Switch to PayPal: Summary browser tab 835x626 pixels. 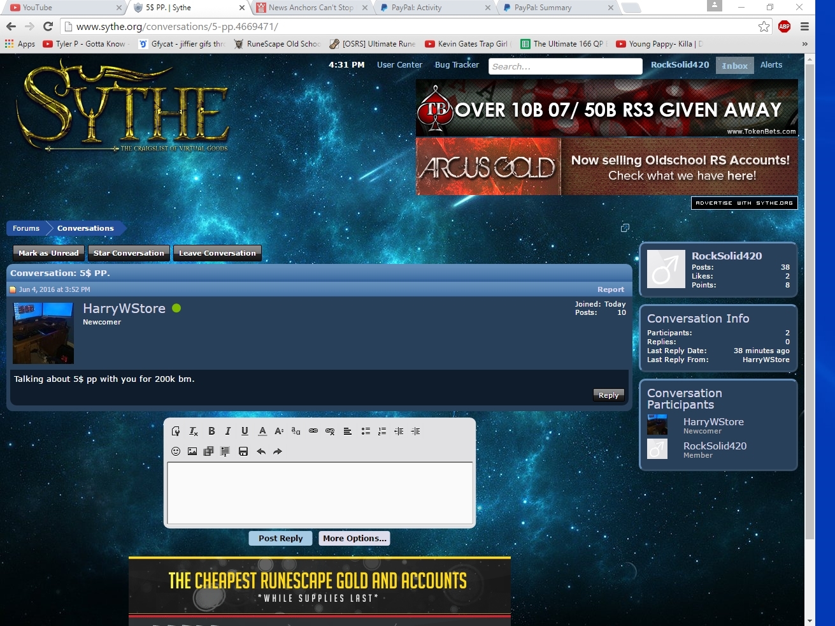click(557, 8)
